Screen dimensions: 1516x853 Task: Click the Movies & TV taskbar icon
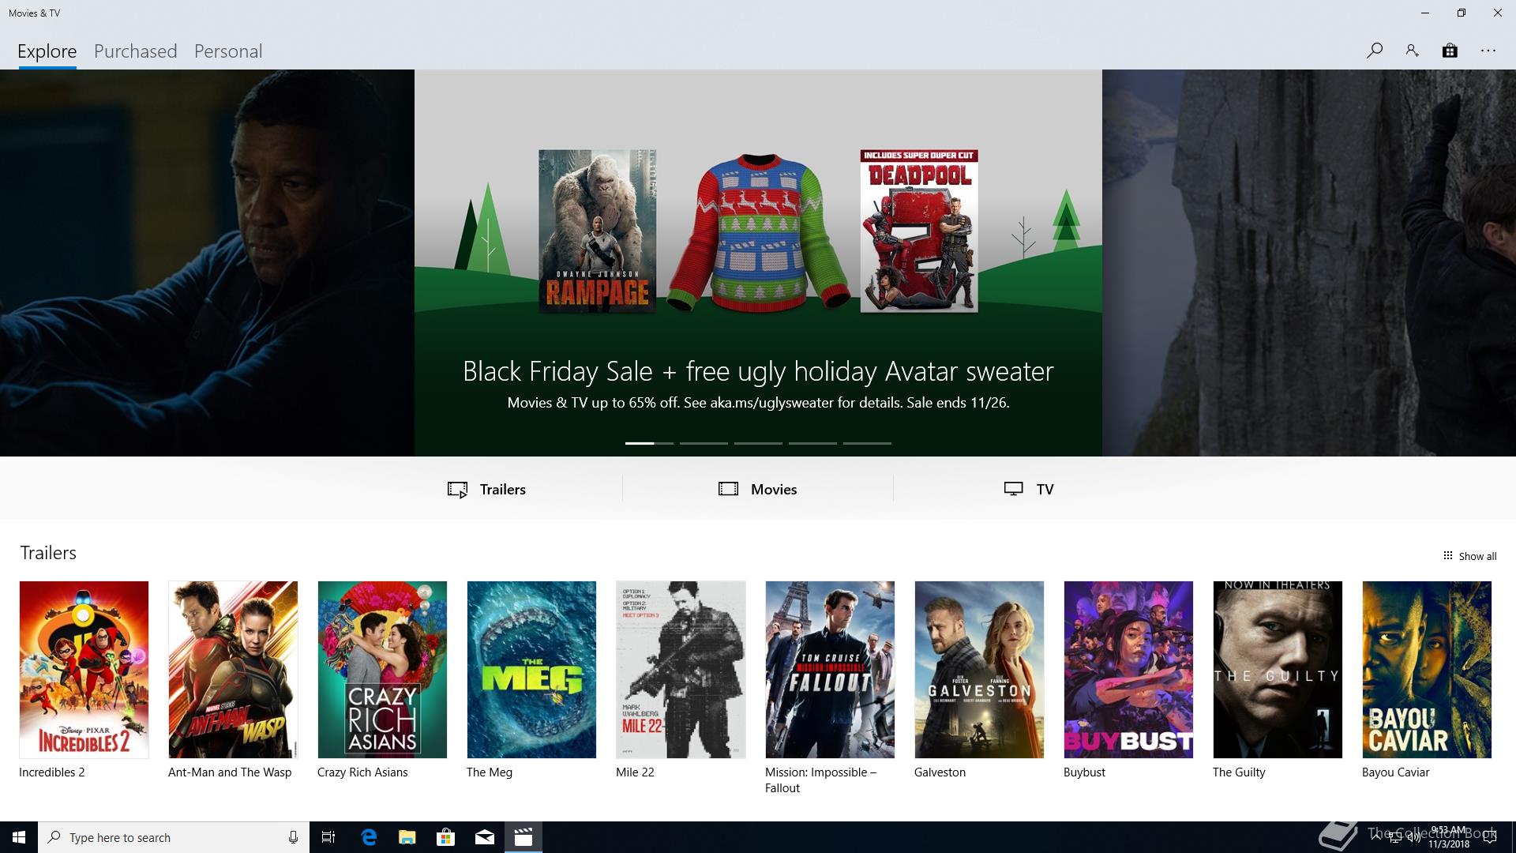pyautogui.click(x=523, y=837)
